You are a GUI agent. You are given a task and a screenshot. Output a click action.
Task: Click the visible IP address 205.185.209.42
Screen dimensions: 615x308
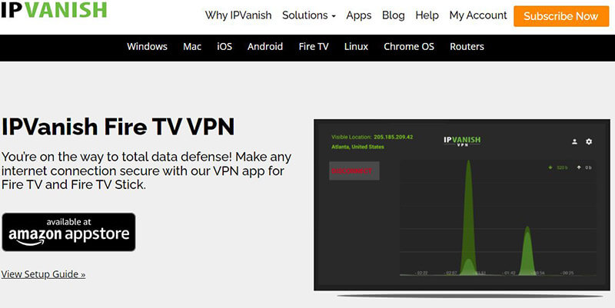[x=393, y=137]
